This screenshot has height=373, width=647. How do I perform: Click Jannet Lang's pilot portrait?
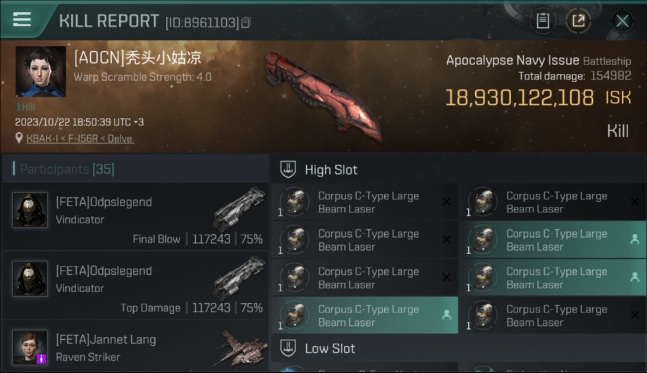point(30,347)
